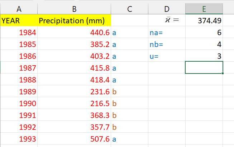Click the u= label cell
This screenshot has width=234, height=147.
click(x=167, y=56)
